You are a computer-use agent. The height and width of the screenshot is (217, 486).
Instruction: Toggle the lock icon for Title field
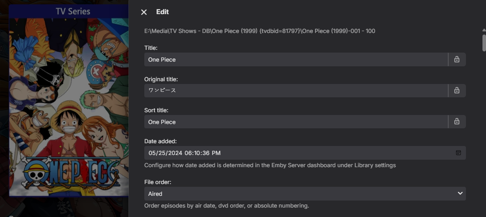pyautogui.click(x=457, y=60)
